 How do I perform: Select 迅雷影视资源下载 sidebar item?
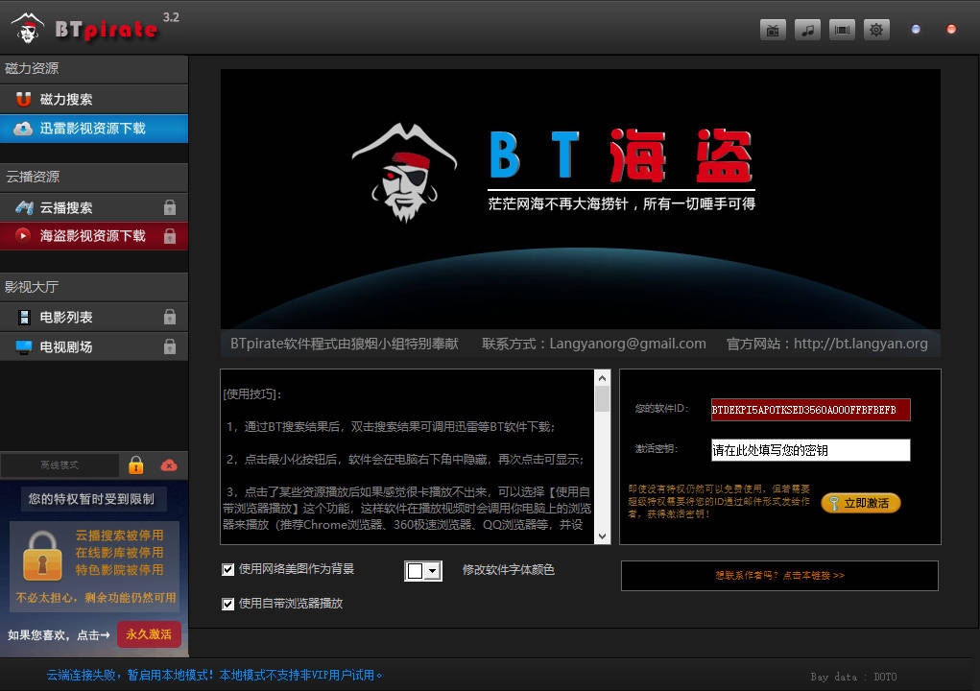click(x=93, y=129)
